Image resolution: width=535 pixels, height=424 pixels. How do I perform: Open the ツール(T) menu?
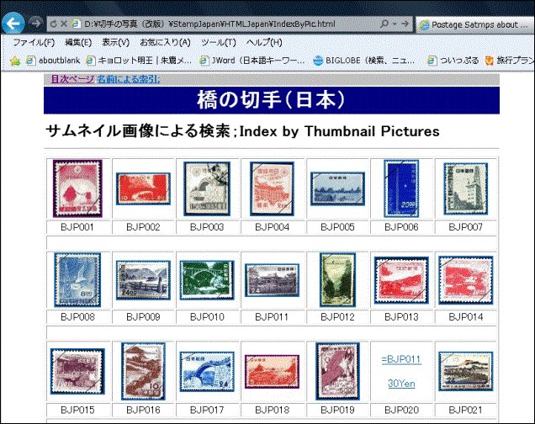(x=219, y=42)
